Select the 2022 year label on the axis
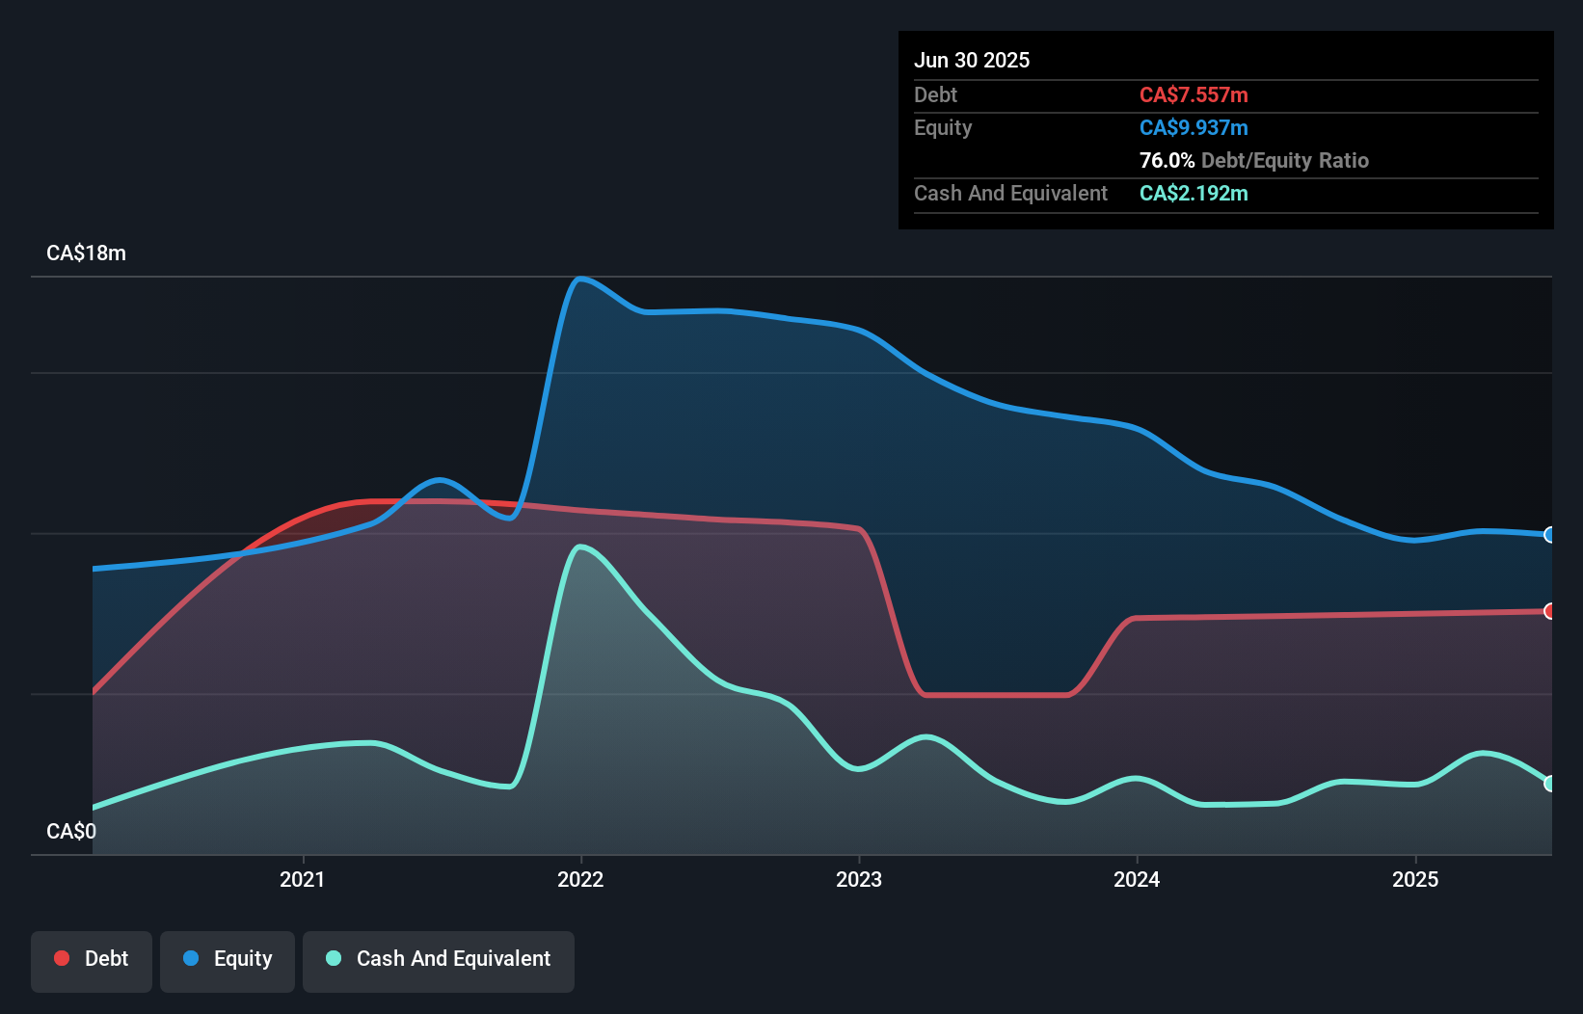Image resolution: width=1583 pixels, height=1014 pixels. [580, 879]
